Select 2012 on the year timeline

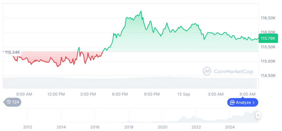pos(28,127)
